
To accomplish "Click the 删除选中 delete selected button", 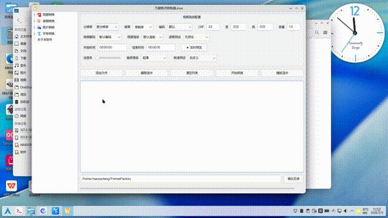I will pyautogui.click(x=147, y=73).
